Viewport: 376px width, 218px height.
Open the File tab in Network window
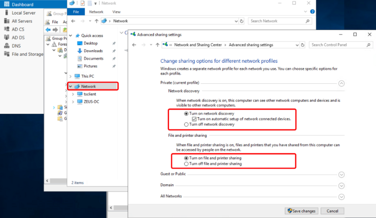pos(75,11)
